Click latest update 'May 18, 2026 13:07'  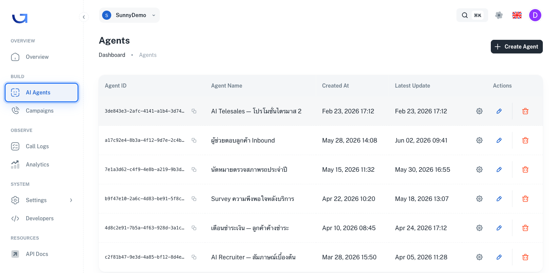[x=422, y=199]
